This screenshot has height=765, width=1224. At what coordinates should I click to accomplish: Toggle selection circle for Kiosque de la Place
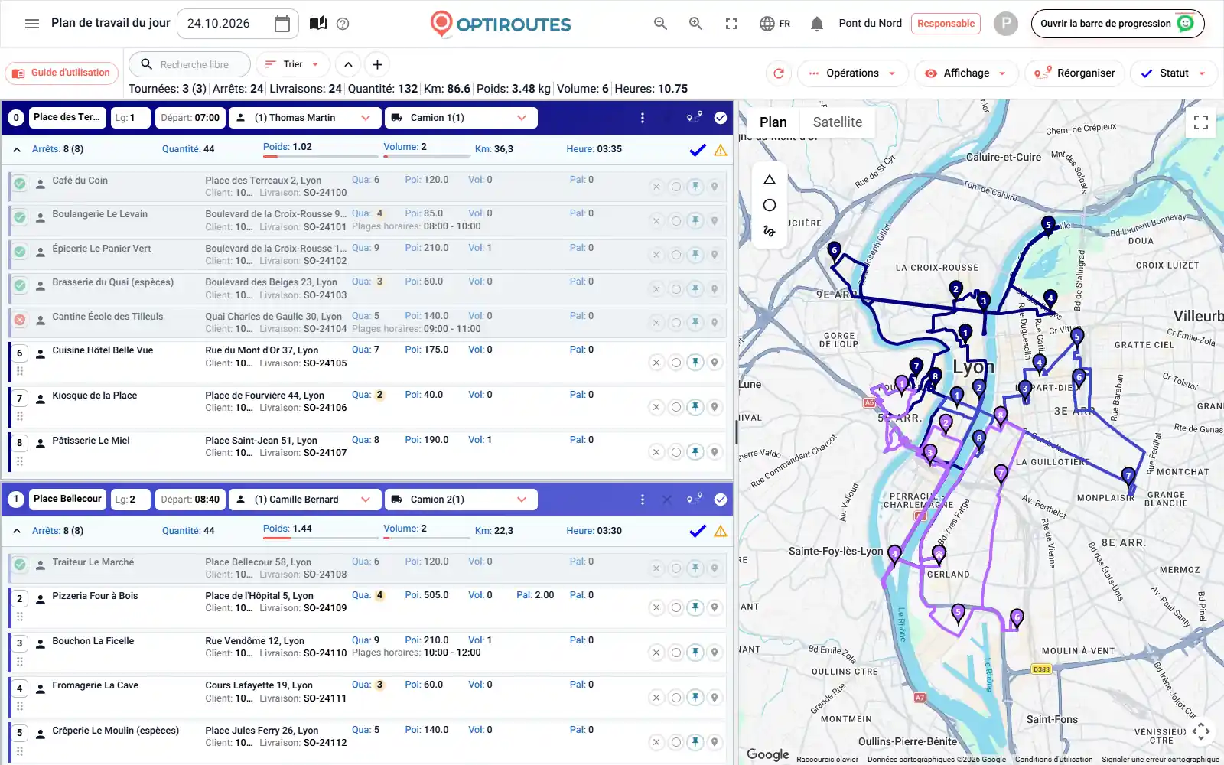pyautogui.click(x=675, y=407)
